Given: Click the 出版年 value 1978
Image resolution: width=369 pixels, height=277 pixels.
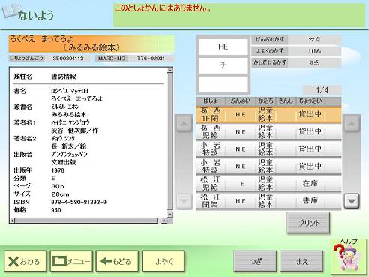Looking at the screenshot, I should pos(58,170).
